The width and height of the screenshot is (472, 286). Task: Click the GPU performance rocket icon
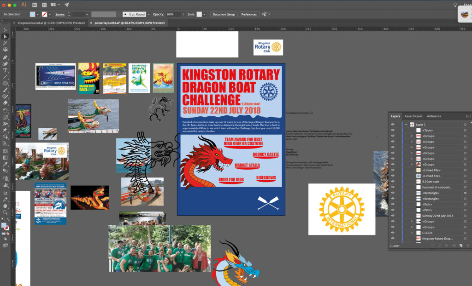click(x=67, y=5)
